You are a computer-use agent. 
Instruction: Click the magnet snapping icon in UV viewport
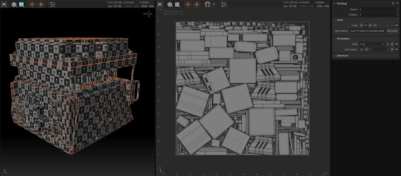coord(208,4)
